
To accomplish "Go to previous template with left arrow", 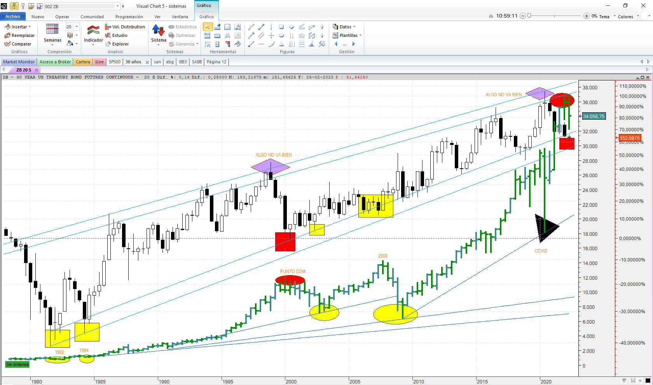I will [336, 44].
